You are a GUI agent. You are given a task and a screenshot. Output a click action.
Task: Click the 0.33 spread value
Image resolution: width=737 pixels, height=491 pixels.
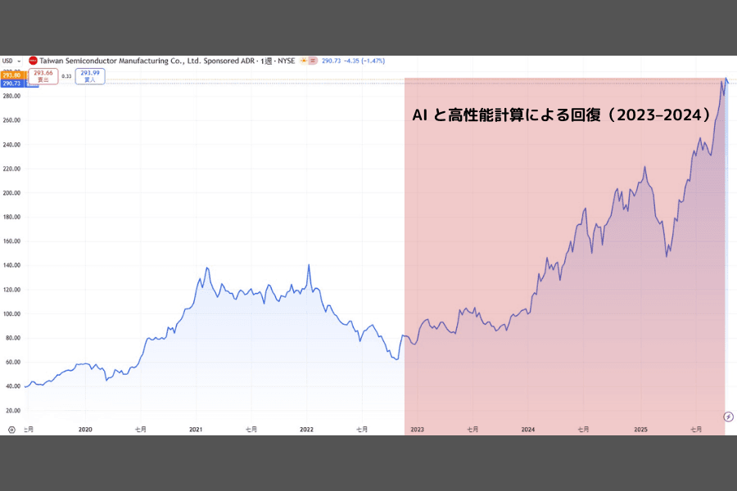[67, 76]
